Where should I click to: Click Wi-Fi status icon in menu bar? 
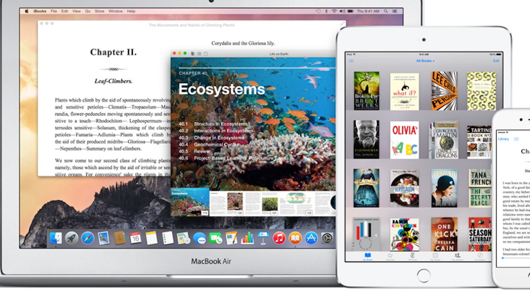334,11
